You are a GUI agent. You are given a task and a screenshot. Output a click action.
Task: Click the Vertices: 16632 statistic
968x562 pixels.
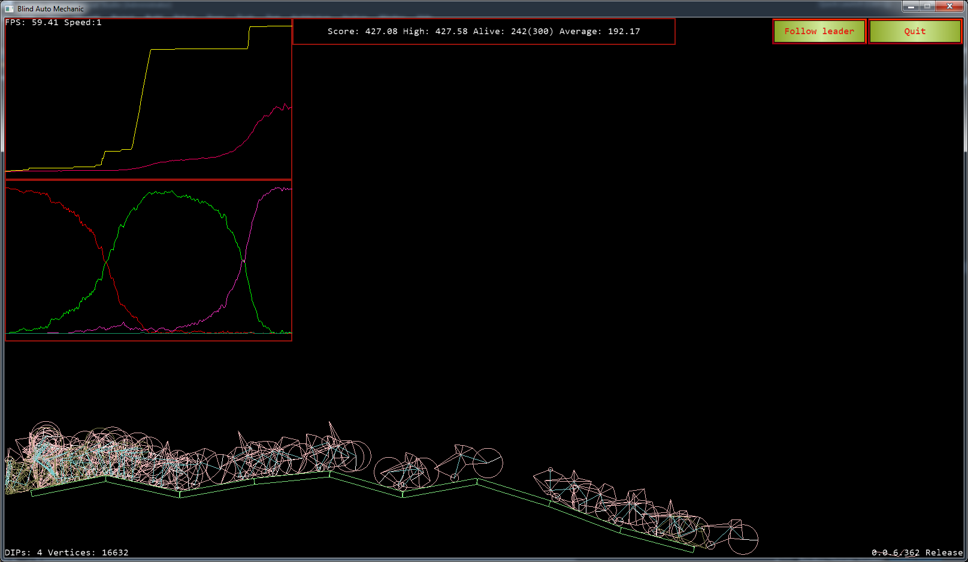(x=88, y=552)
